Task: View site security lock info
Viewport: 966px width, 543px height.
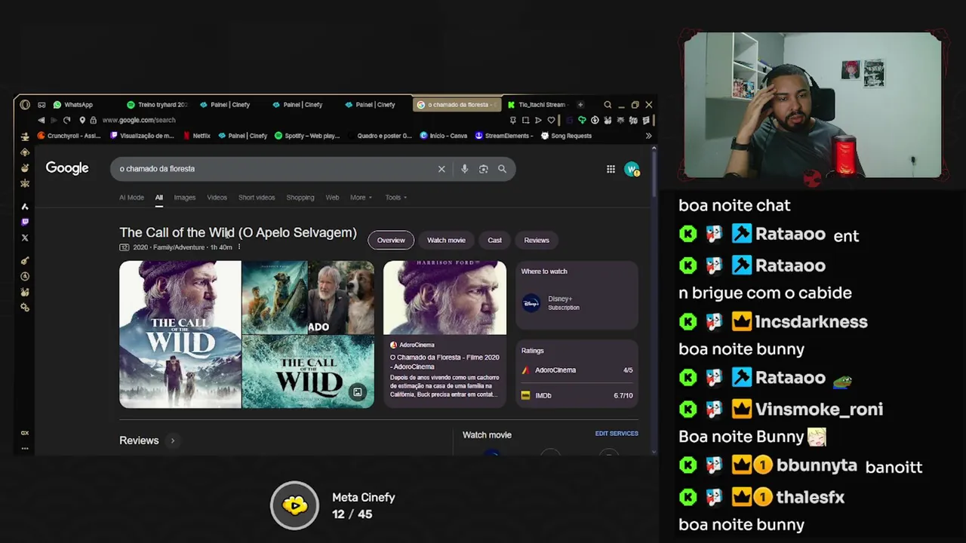Action: pos(93,120)
